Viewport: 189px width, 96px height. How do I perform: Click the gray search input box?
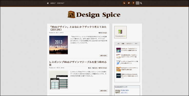click(137, 3)
